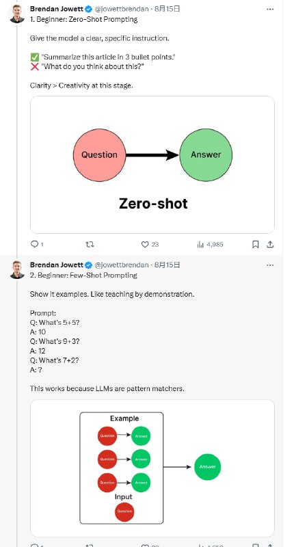Open reply on Zero-Shot Prompting tweet
Image resolution: width=296 pixels, height=547 pixels.
tap(37, 245)
